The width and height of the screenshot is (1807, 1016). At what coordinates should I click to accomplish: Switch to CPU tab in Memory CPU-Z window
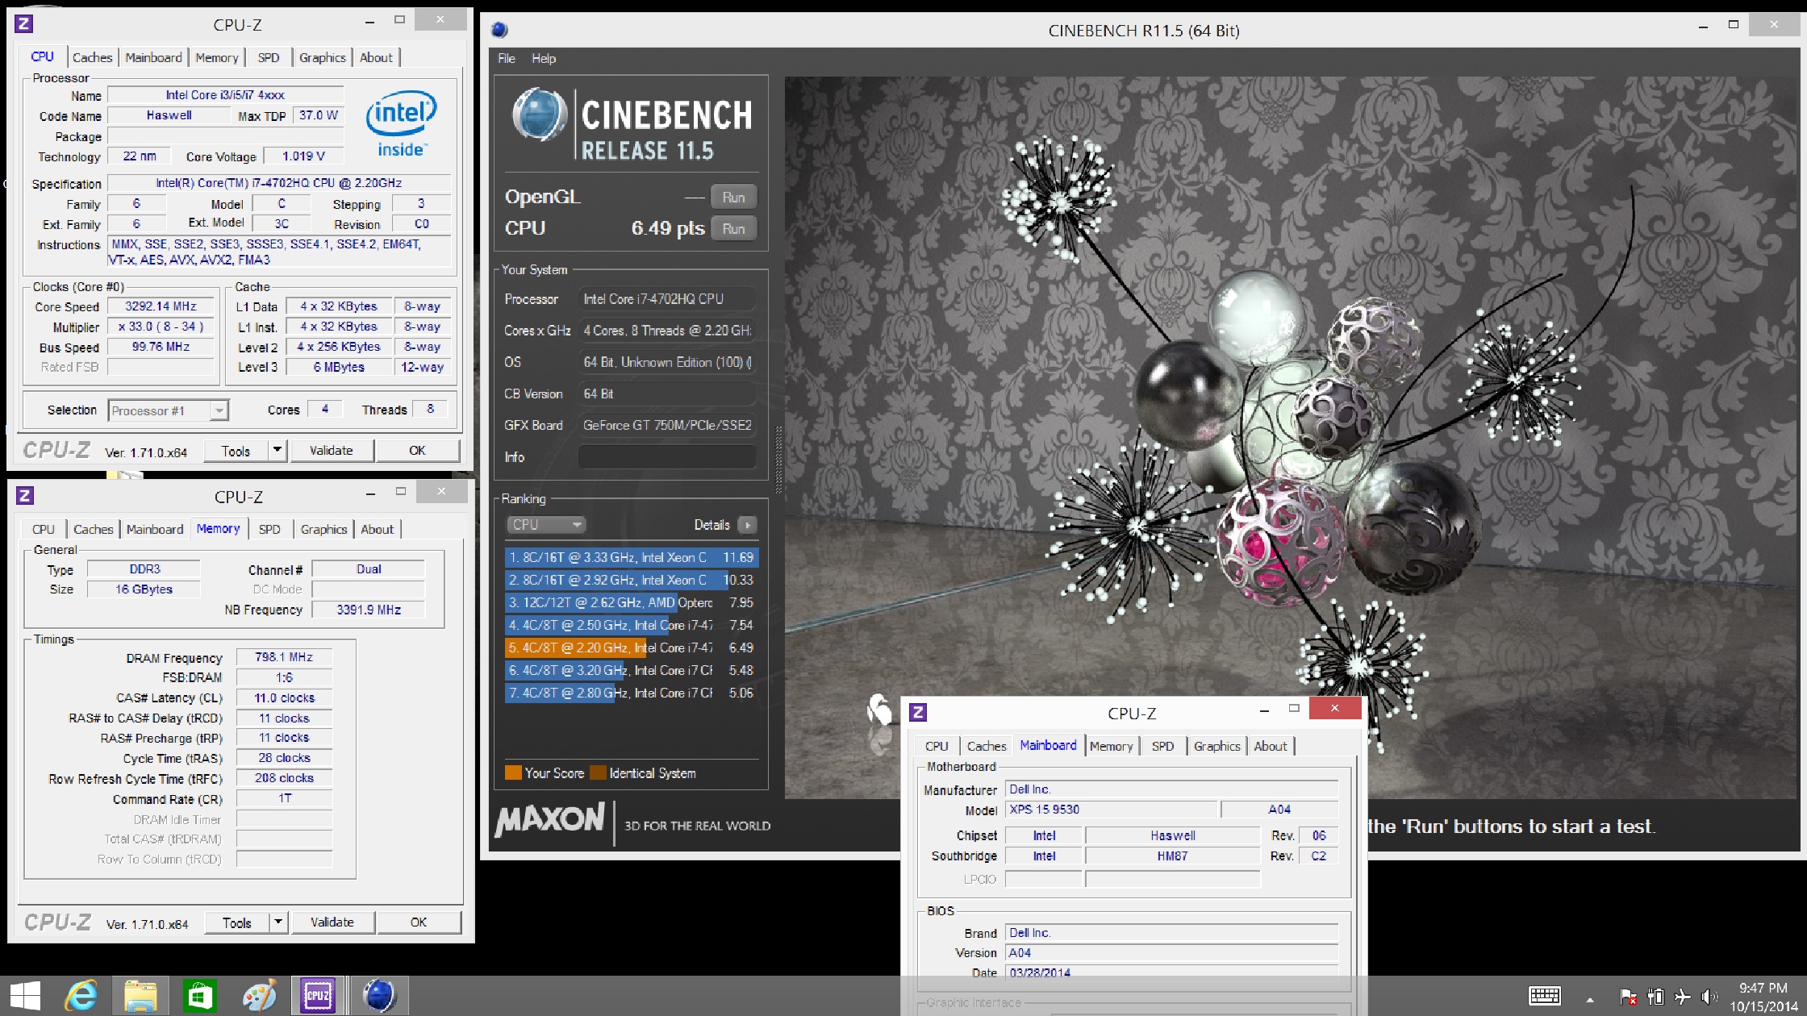pyautogui.click(x=44, y=529)
